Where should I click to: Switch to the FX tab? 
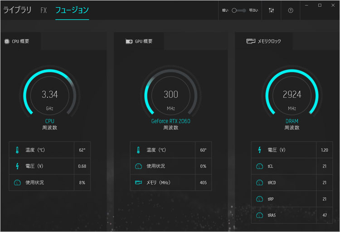(x=44, y=10)
